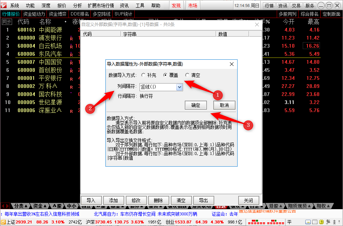Switch to the SUP统计 tab
343x226 pixels.
pyautogui.click(x=123, y=14)
